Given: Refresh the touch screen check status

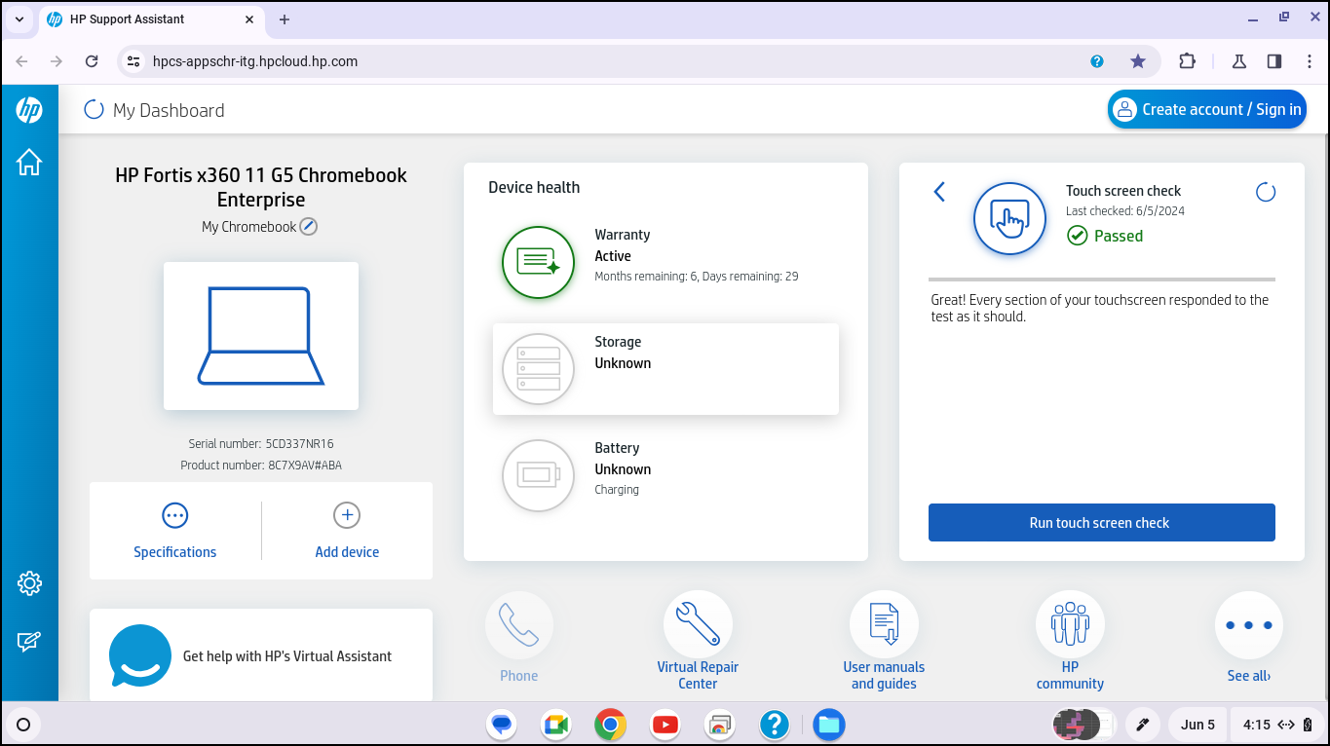Looking at the screenshot, I should 1266,192.
